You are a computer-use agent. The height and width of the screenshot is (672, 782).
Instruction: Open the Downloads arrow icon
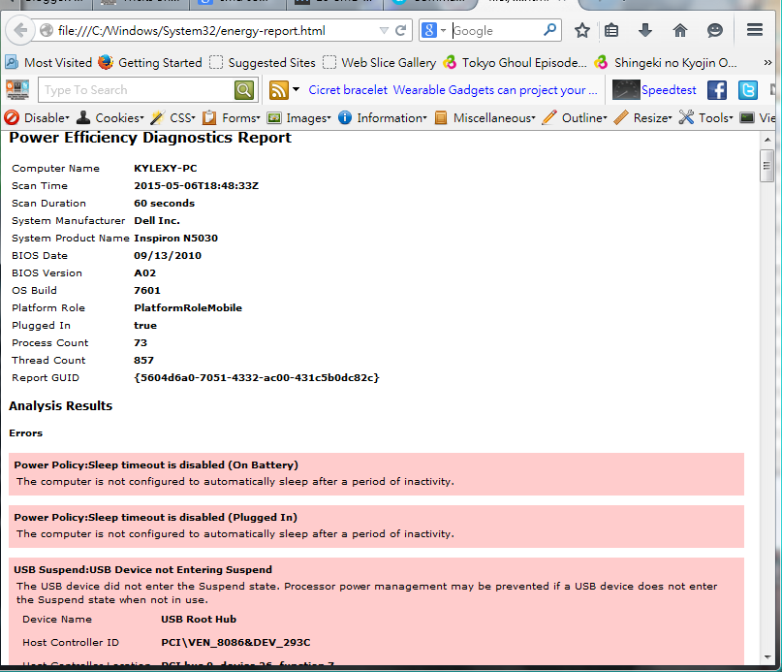tap(645, 30)
